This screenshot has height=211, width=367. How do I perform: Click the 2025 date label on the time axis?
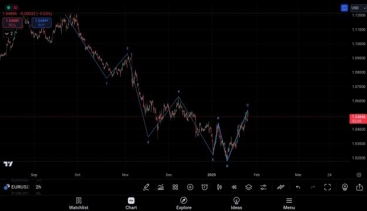pyautogui.click(x=211, y=175)
